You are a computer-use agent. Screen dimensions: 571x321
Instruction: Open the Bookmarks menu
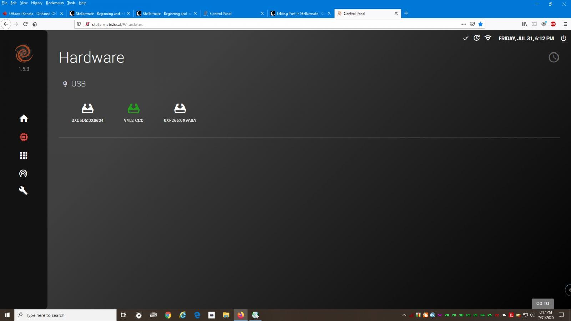[55, 3]
